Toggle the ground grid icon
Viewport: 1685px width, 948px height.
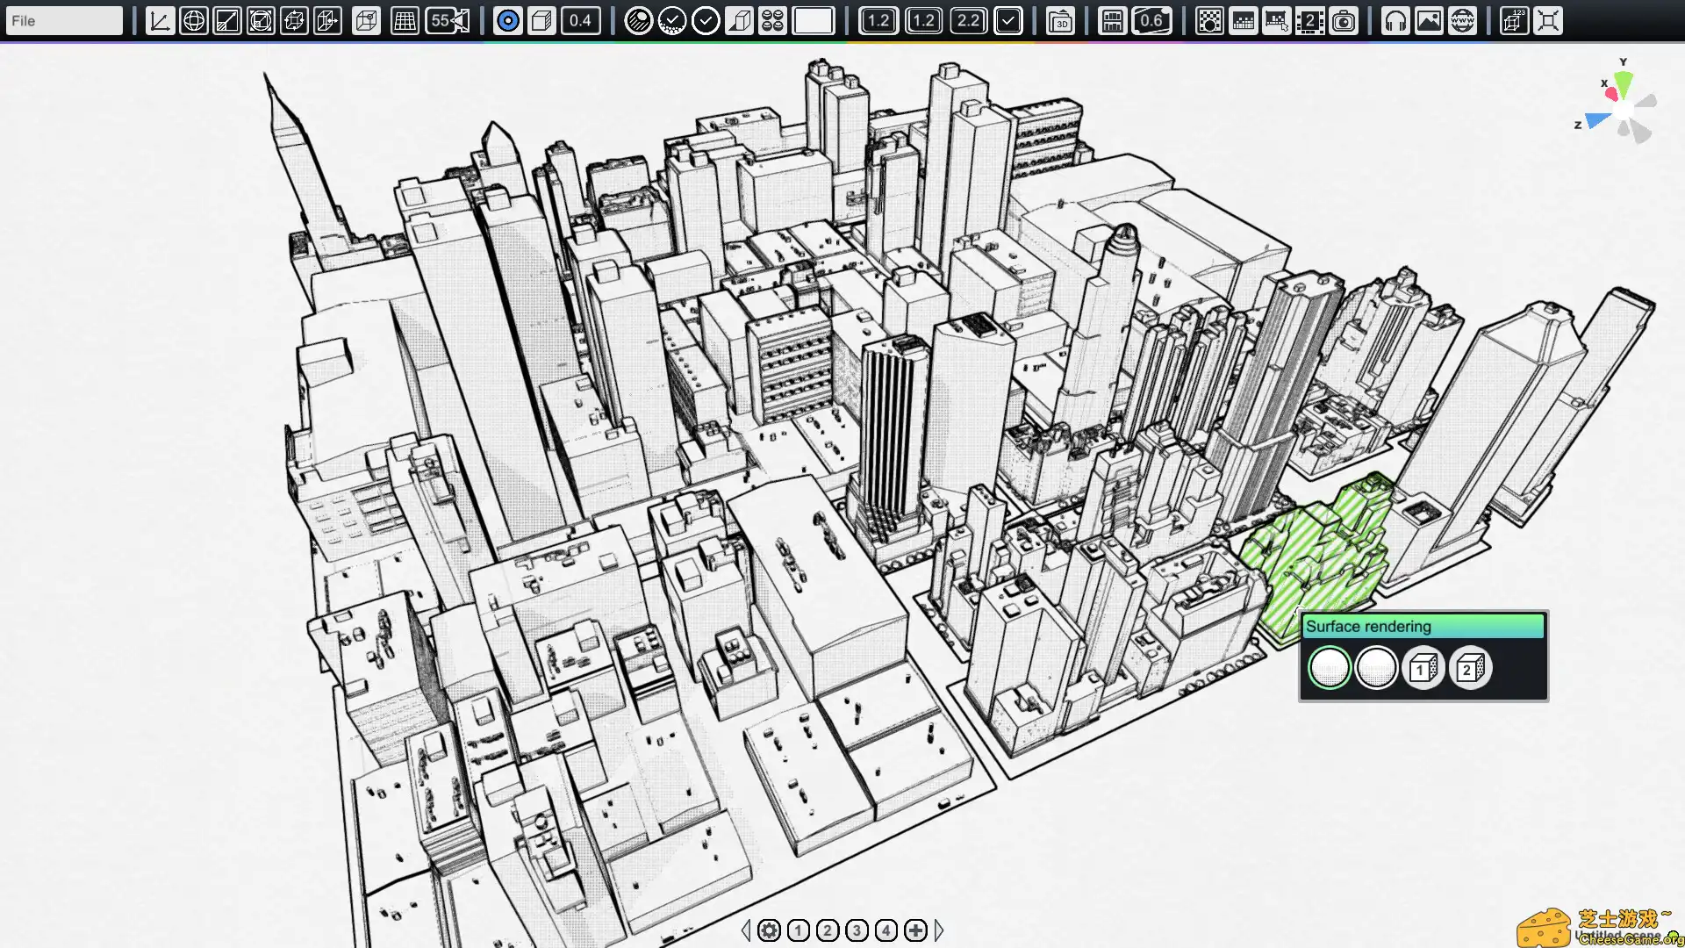click(x=405, y=20)
